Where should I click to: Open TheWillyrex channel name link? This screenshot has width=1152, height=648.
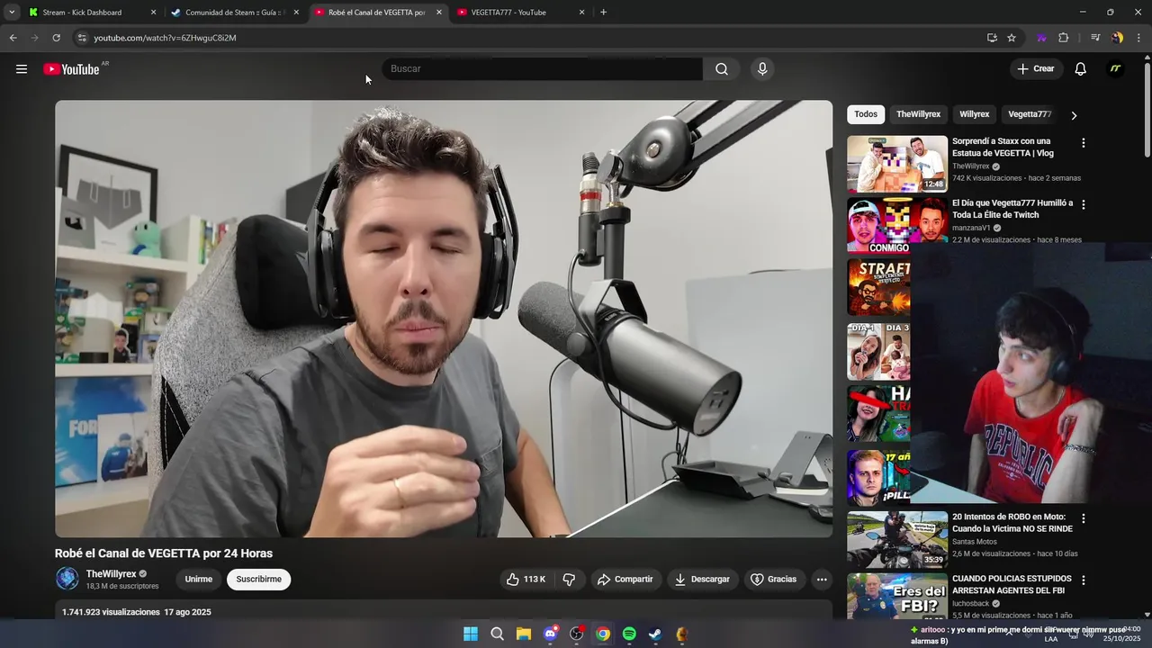(112, 574)
